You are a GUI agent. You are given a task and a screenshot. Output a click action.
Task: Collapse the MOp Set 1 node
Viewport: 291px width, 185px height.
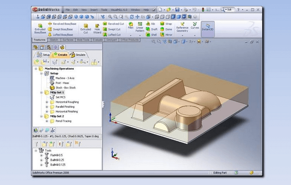[x=42, y=92]
